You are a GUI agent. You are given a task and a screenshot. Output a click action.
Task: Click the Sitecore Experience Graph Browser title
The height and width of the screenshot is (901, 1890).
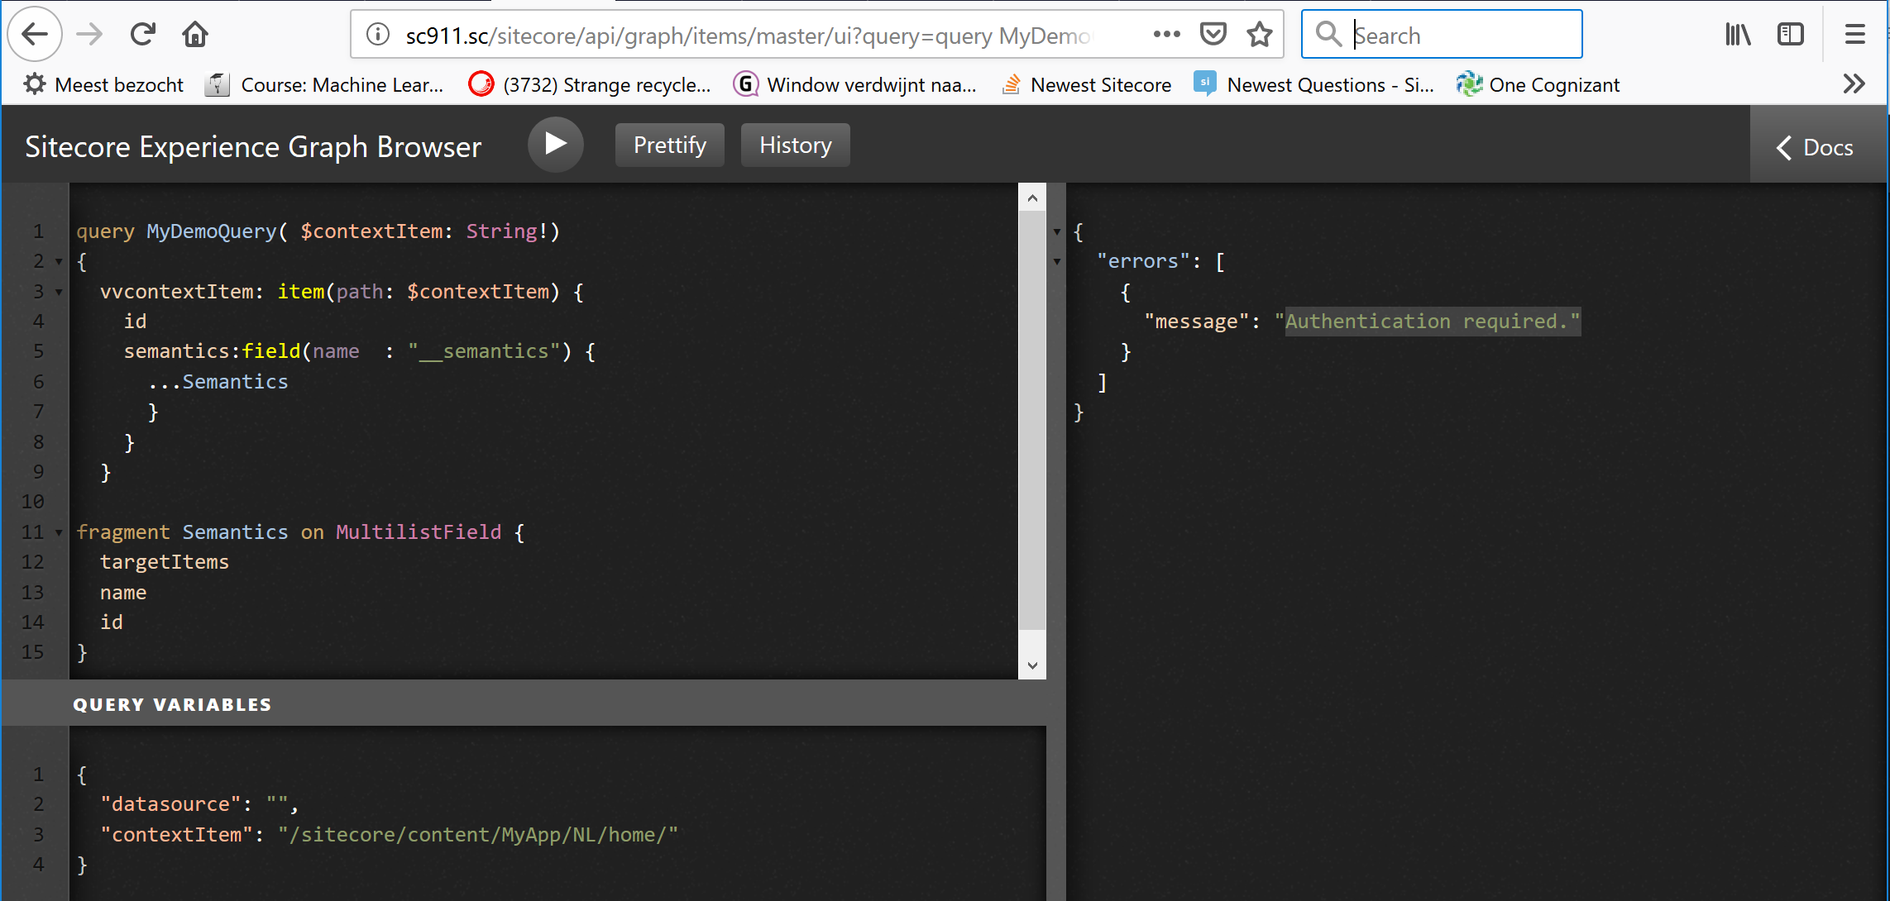tap(253, 146)
